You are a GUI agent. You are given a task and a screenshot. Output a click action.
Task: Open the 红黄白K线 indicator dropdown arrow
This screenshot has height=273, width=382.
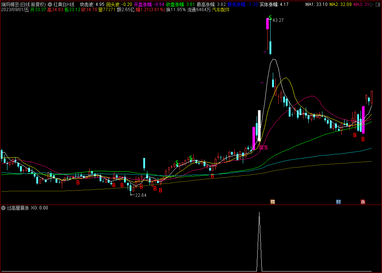click(50, 4)
